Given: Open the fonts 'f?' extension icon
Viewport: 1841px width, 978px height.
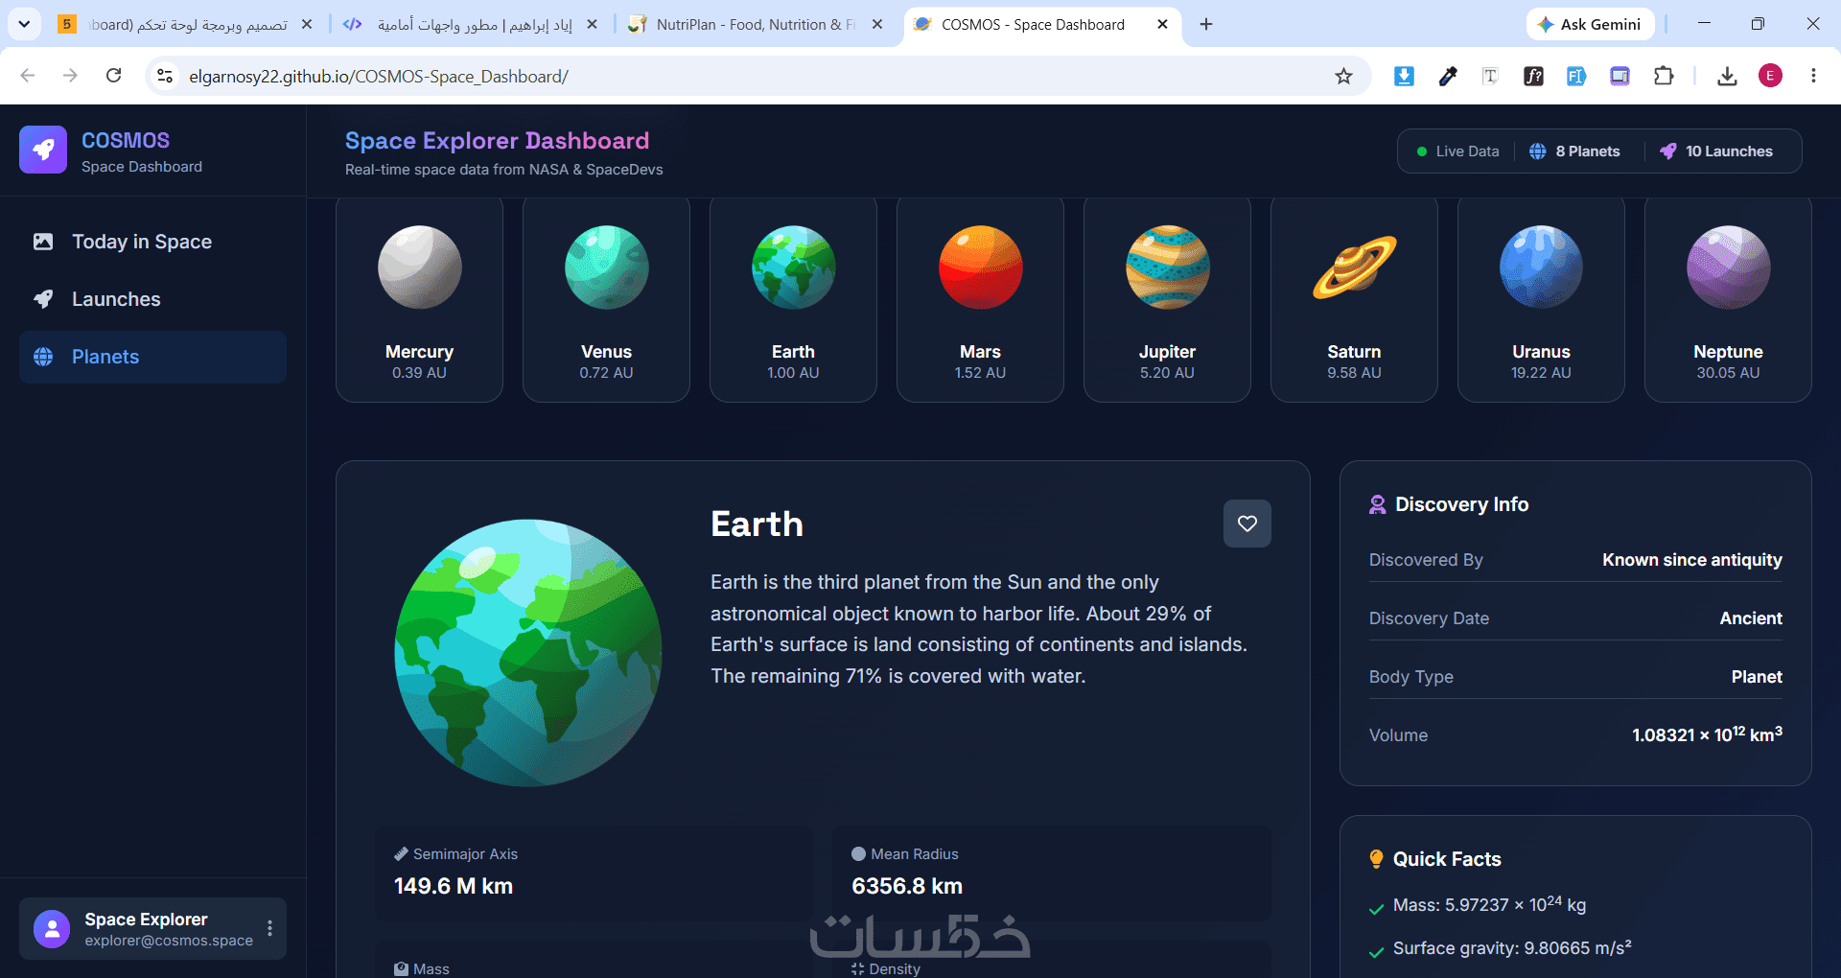Looking at the screenshot, I should [x=1533, y=76].
